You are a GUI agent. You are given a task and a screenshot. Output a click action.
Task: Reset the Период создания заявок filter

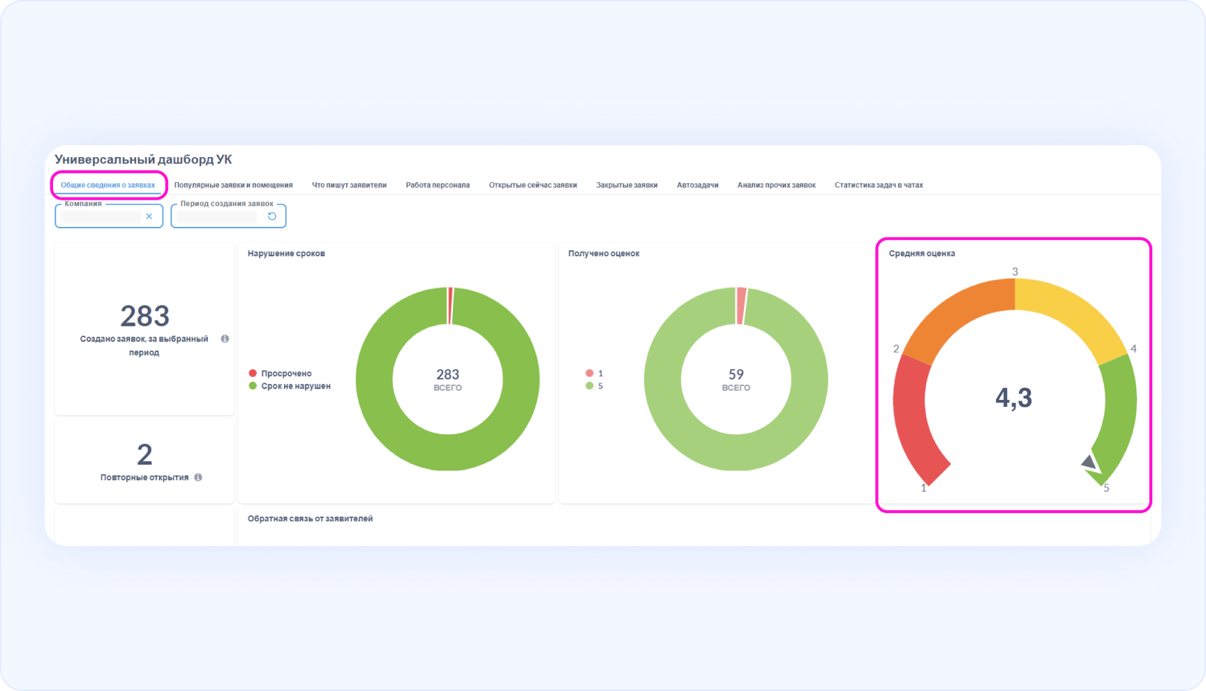point(272,216)
